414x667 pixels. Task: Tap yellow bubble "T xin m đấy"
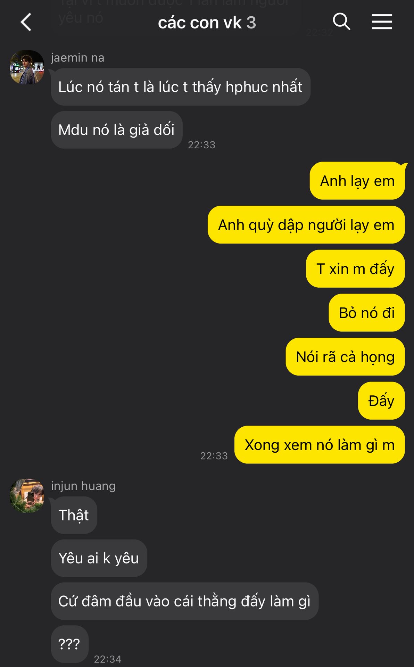pyautogui.click(x=355, y=269)
